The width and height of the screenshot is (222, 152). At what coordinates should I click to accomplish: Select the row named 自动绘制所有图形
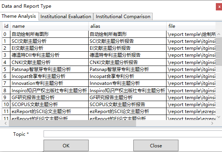[109, 34]
